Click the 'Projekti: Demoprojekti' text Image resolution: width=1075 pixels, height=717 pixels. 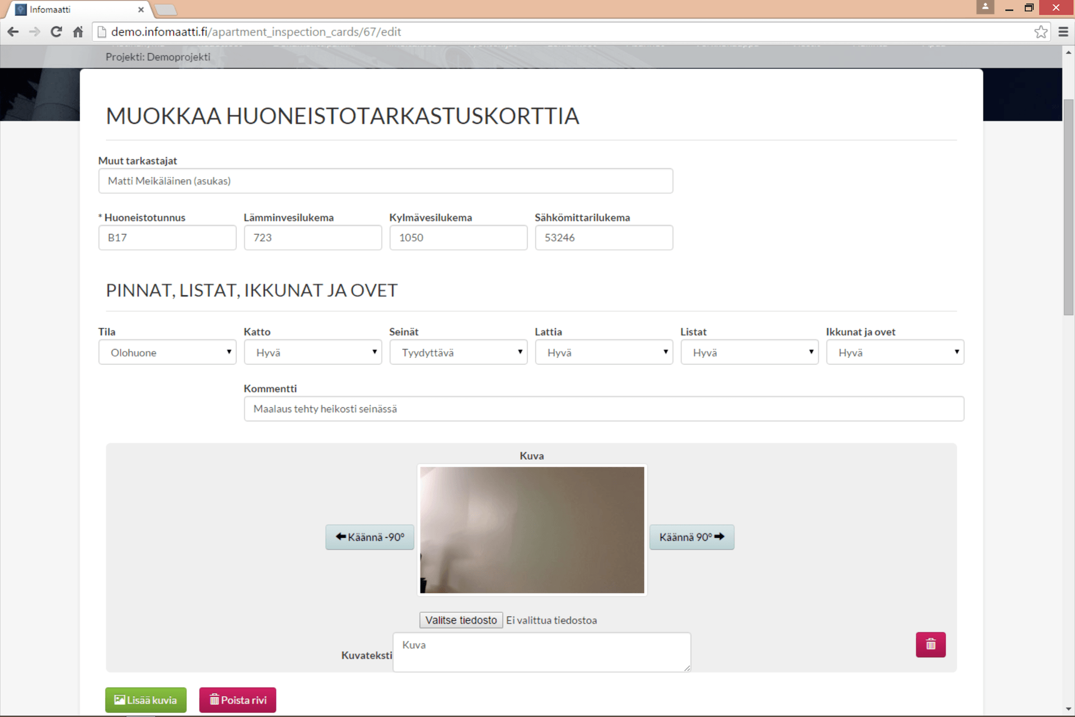(158, 57)
